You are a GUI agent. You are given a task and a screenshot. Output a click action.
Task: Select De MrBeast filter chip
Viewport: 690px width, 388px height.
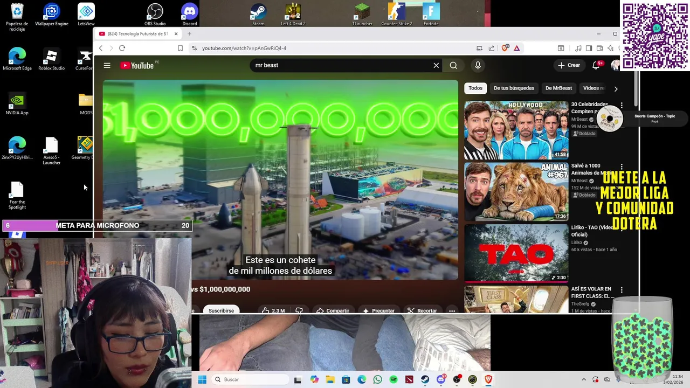point(558,88)
